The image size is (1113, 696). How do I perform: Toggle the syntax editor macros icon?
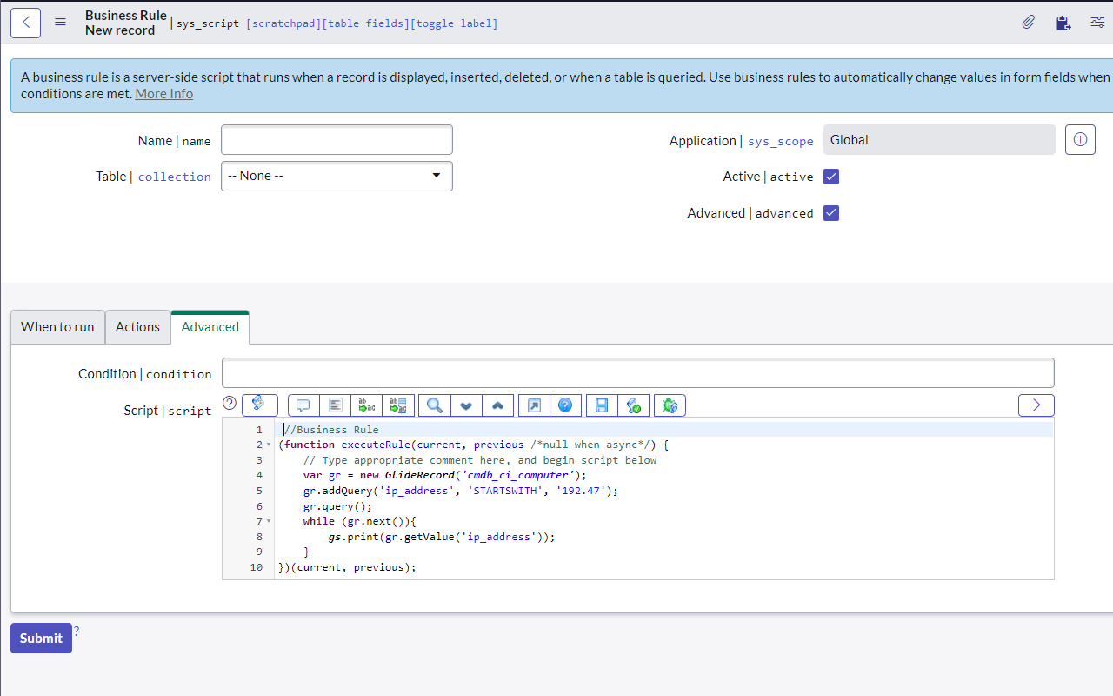point(259,405)
